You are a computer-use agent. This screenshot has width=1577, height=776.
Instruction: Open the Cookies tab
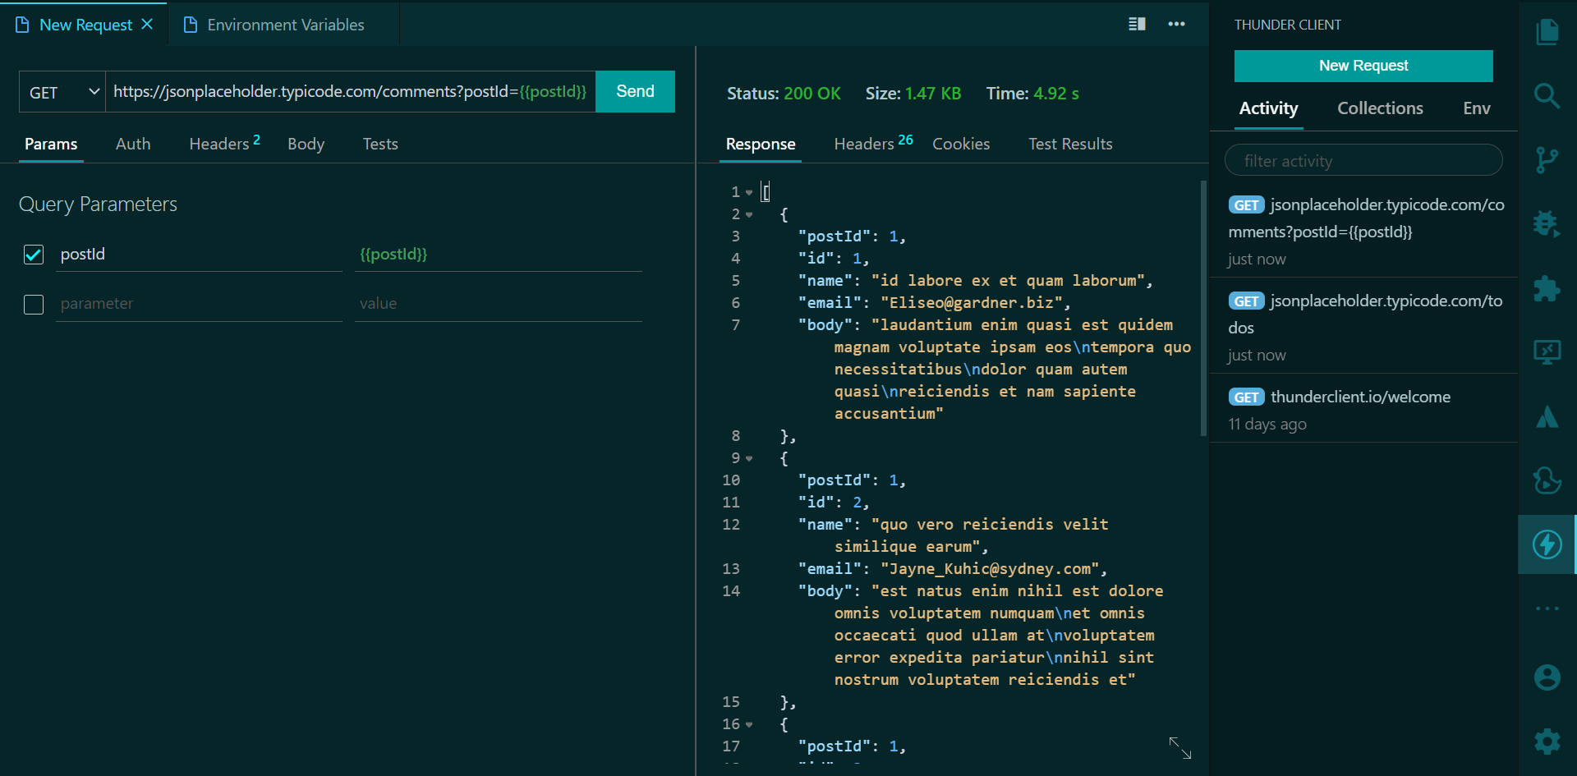click(x=961, y=144)
